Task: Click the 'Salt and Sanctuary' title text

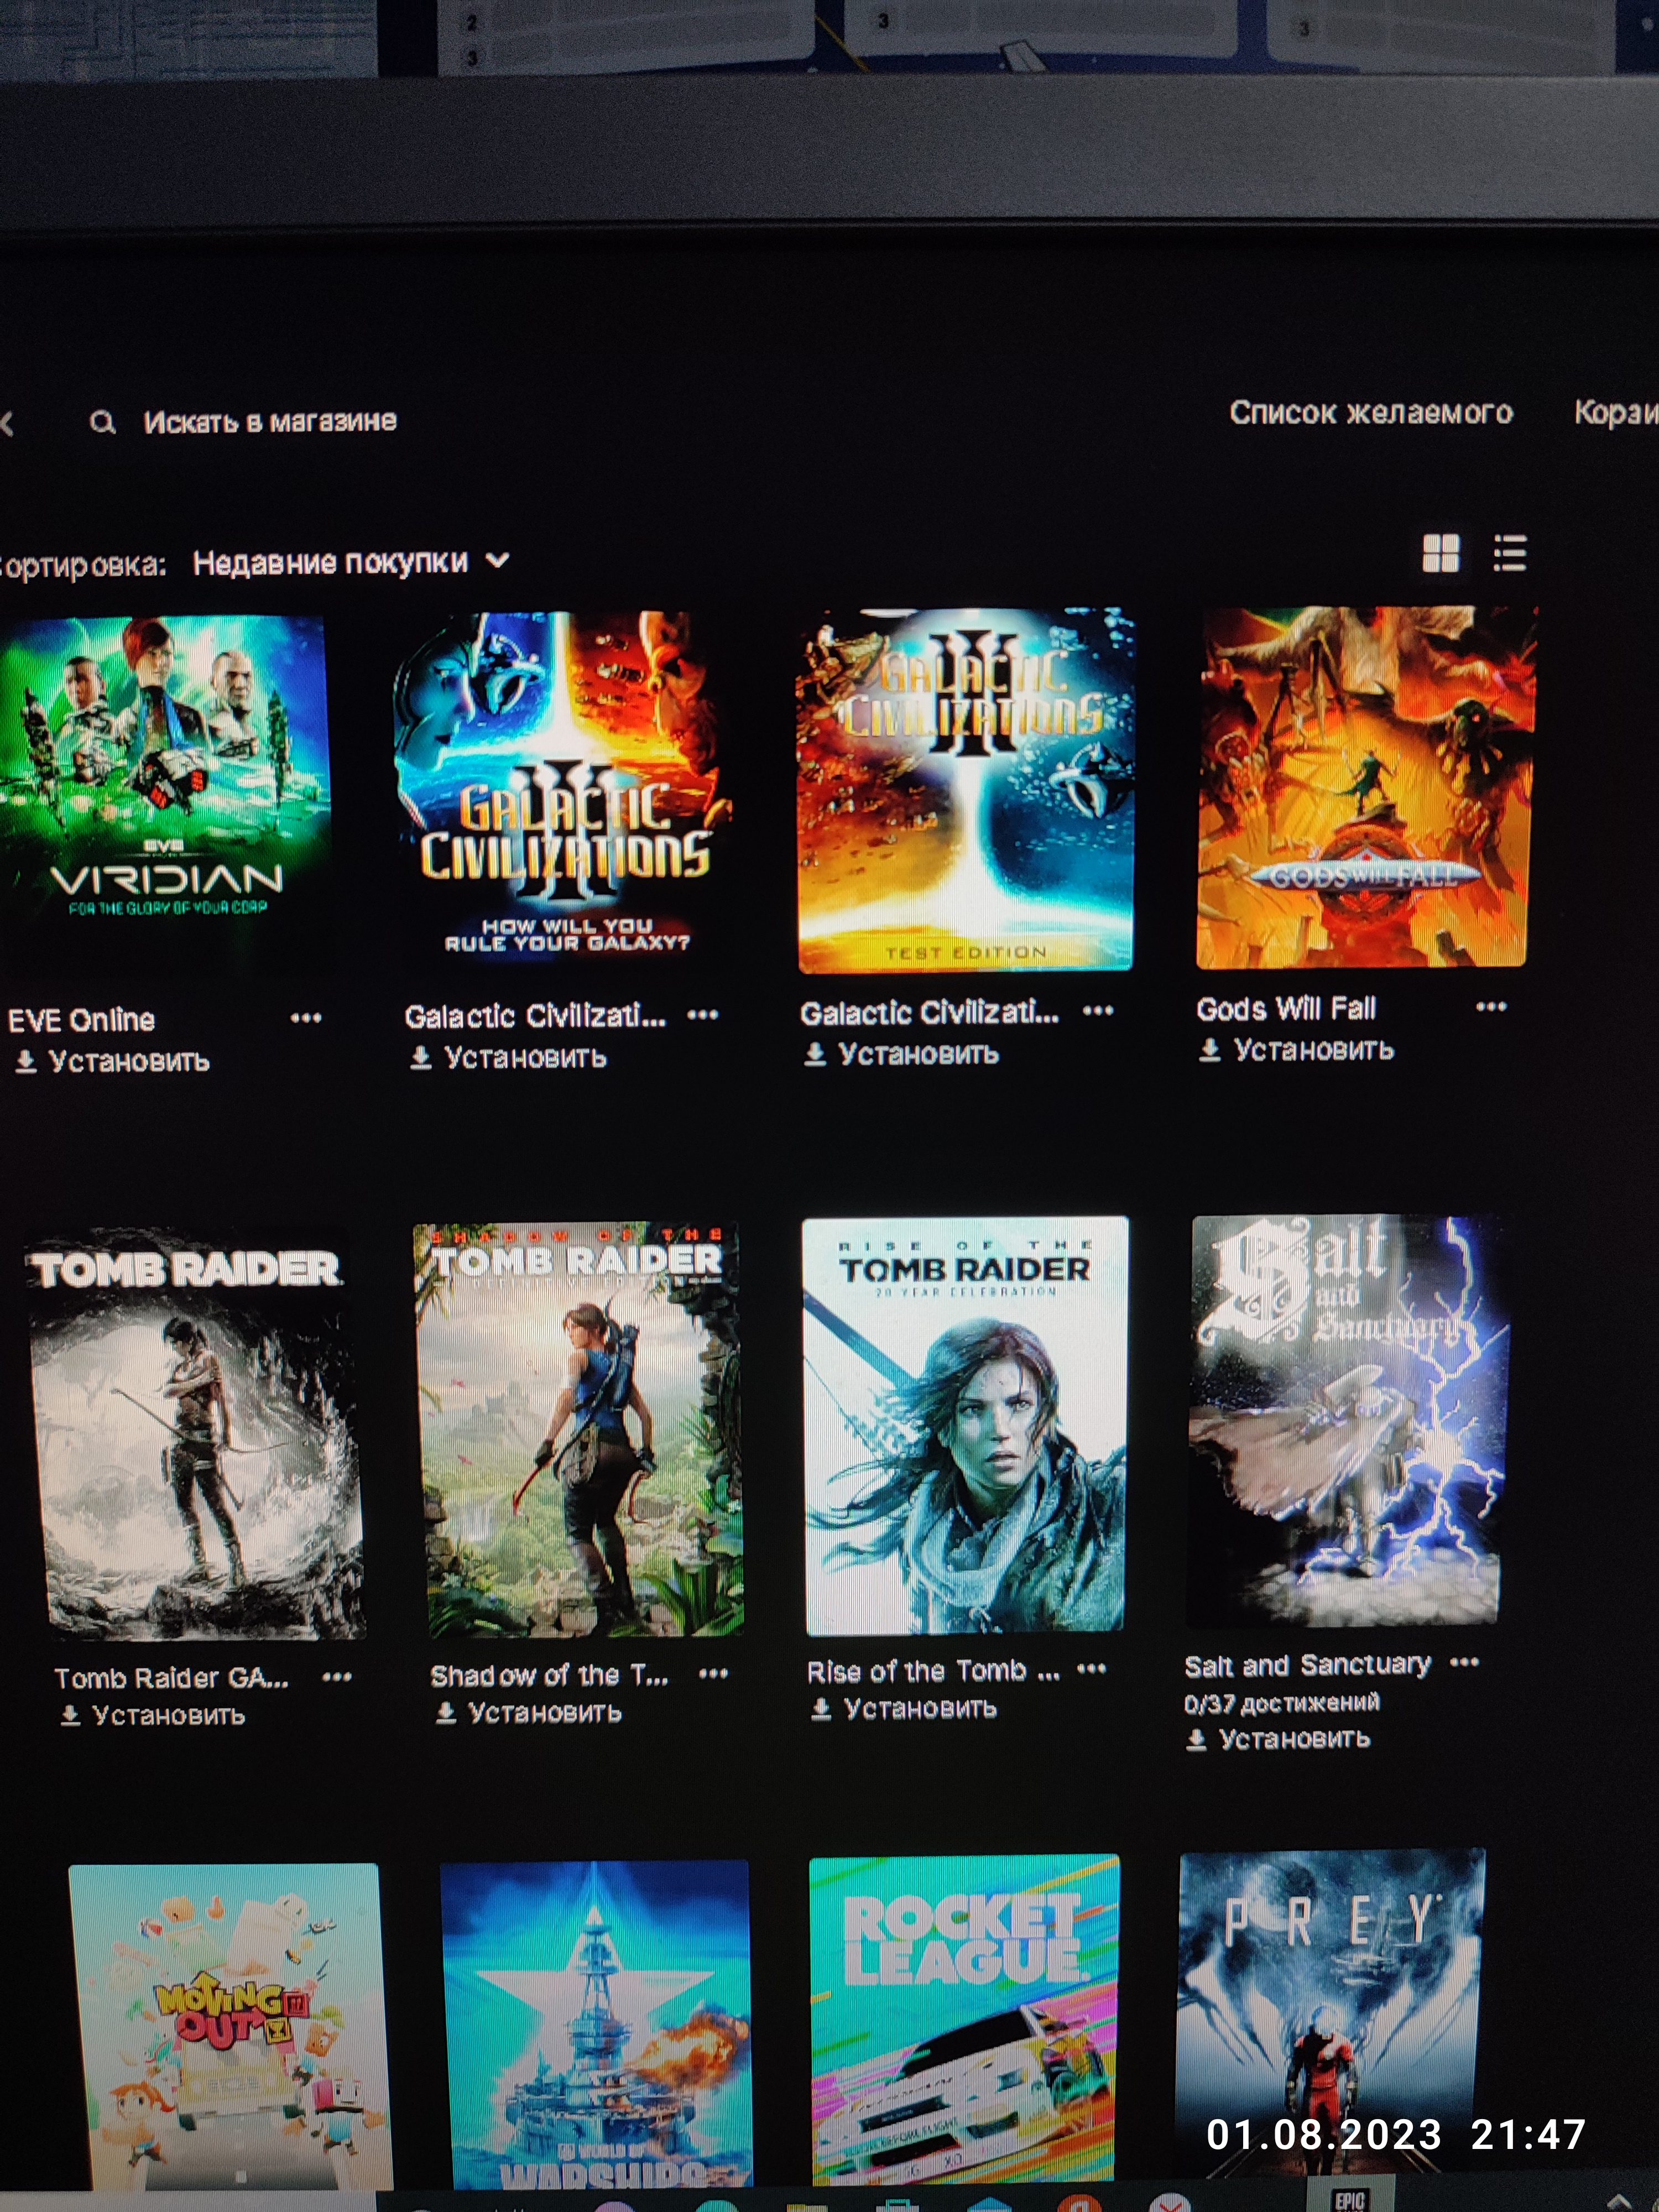Action: pyautogui.click(x=1307, y=1664)
